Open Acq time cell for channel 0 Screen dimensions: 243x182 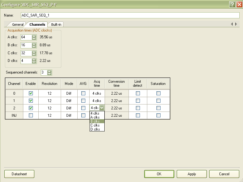pos(97,93)
